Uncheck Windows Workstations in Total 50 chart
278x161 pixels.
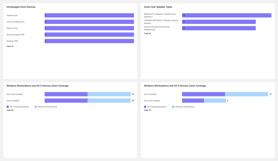tap(36, 107)
